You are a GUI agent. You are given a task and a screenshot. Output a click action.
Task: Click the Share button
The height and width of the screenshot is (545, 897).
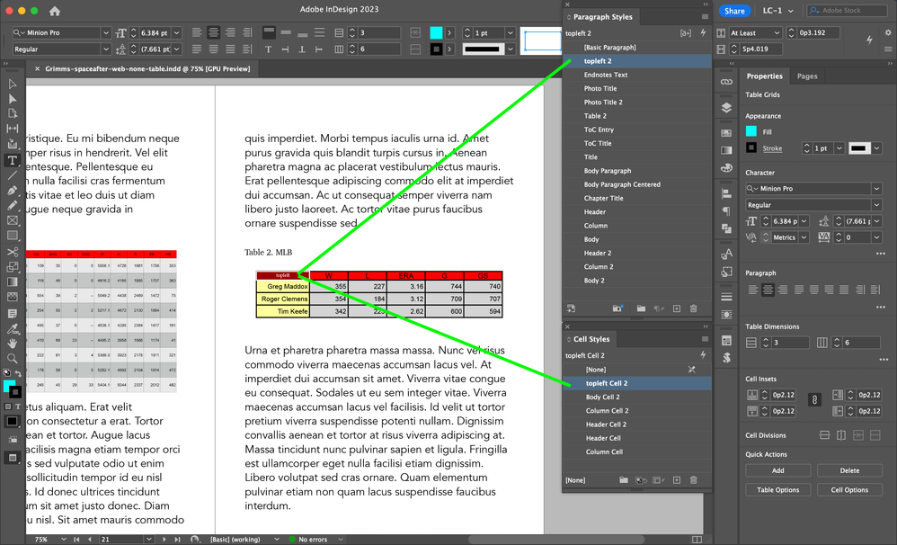click(734, 11)
